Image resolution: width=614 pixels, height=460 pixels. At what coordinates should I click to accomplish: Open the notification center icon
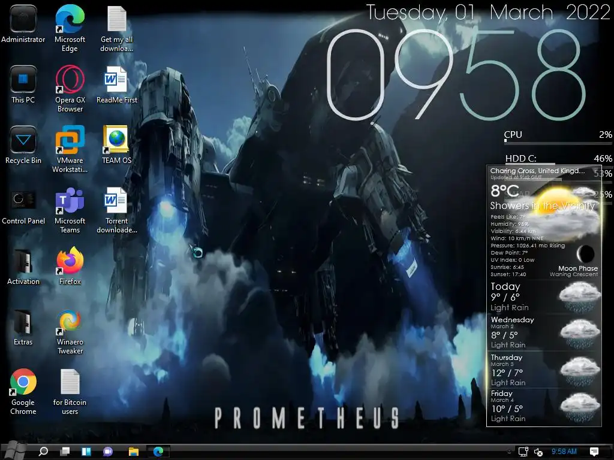pyautogui.click(x=594, y=452)
